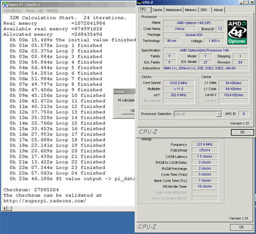Click the Stepping value 1
The height and width of the screenshot is (234, 256).
pos(240,56)
